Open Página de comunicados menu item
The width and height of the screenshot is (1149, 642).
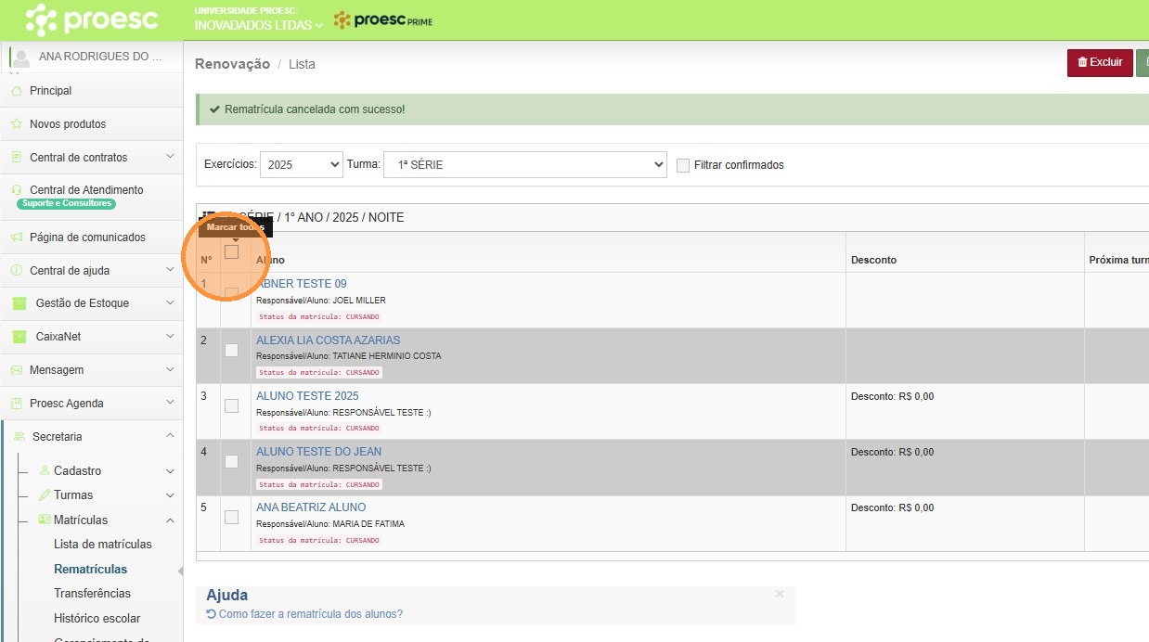tap(87, 238)
